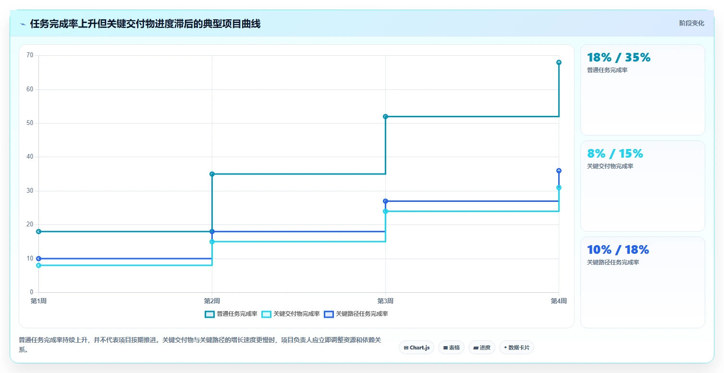
Task: Click the Chart.js chip
Action: coord(417,347)
